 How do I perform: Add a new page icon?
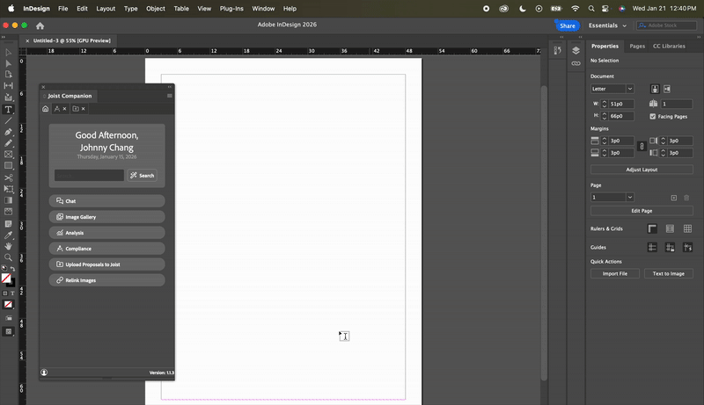[x=673, y=198]
